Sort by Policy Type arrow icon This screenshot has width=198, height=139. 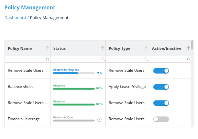146,48
